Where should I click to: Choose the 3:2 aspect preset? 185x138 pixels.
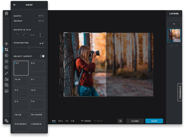[21, 93]
